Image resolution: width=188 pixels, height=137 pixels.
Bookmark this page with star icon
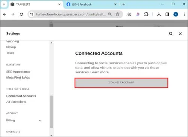tap(117, 14)
